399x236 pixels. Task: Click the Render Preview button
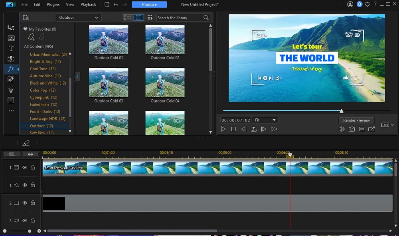click(356, 120)
